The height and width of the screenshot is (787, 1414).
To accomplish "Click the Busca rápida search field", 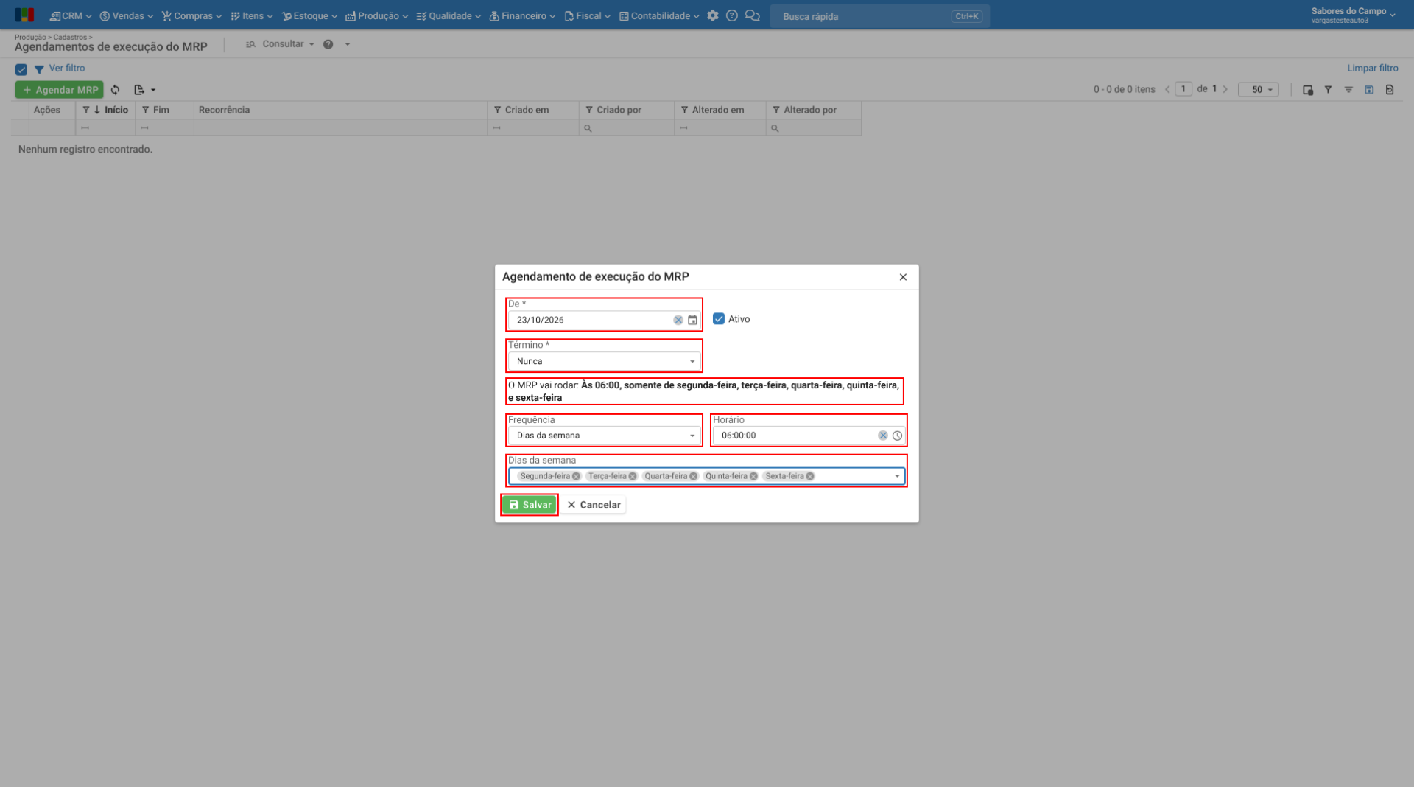I will coord(879,16).
